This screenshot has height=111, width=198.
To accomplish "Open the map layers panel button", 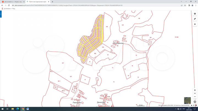I will click(x=195, y=14).
